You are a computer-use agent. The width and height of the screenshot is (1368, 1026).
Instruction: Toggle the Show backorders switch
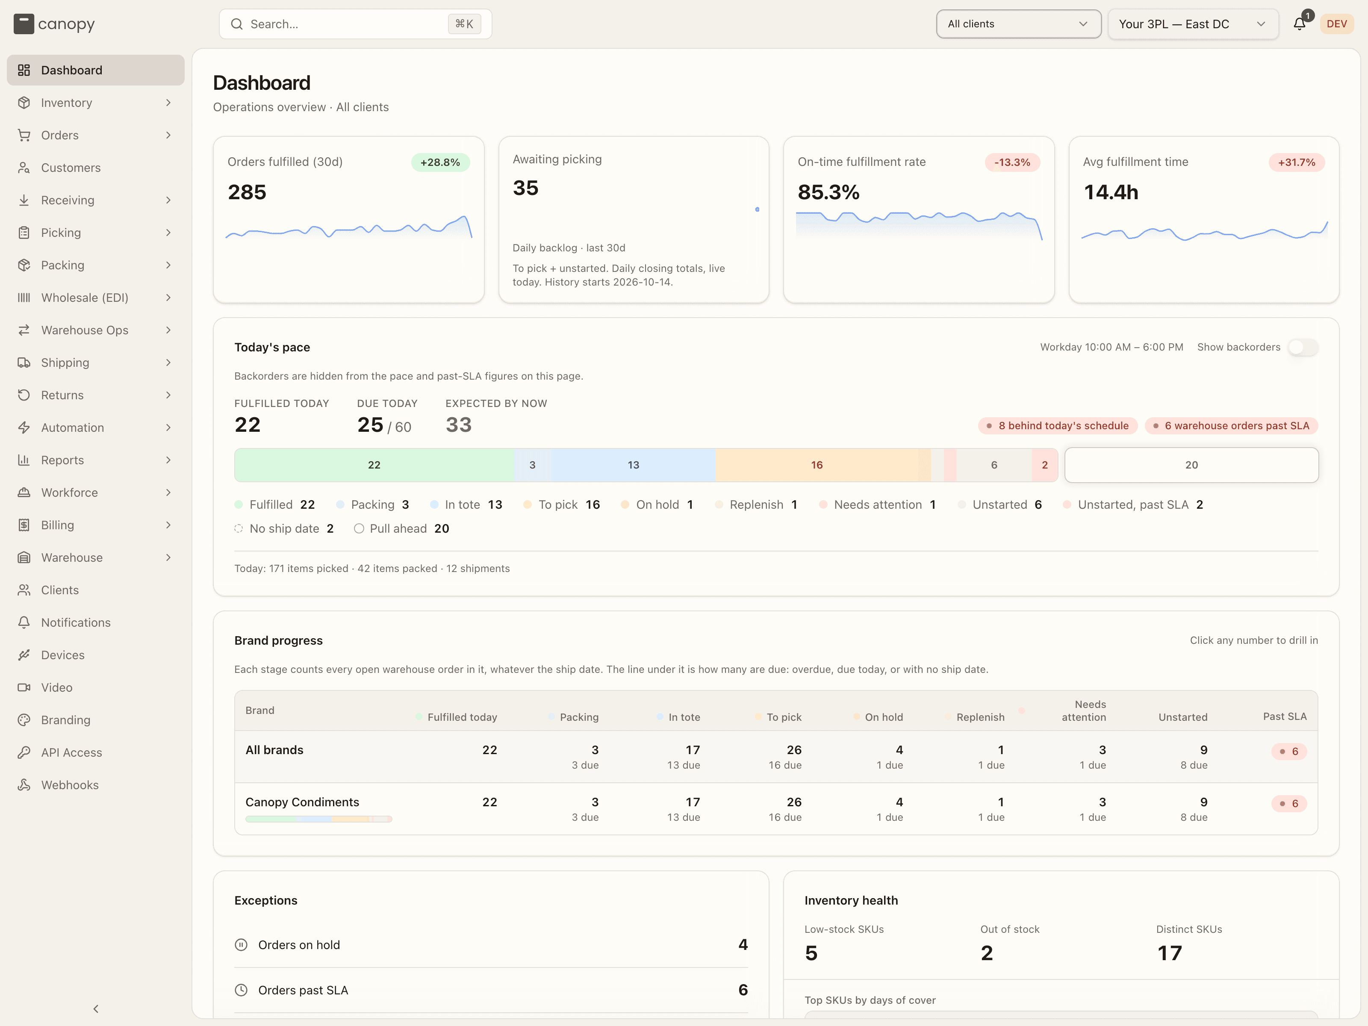(x=1303, y=348)
